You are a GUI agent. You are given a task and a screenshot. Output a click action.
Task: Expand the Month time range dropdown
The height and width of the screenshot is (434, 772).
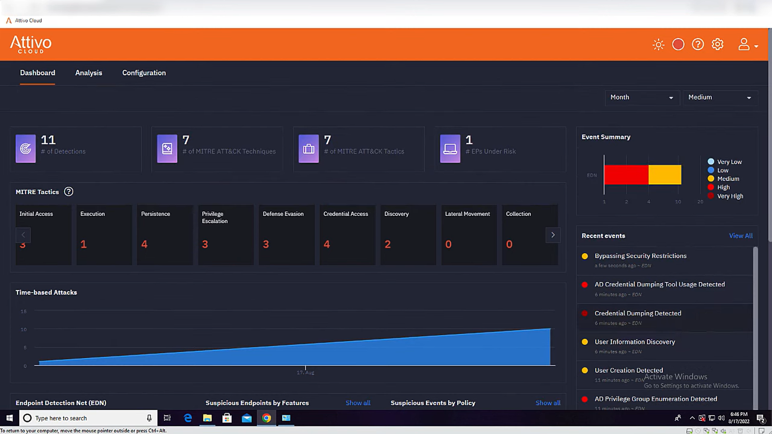641,98
